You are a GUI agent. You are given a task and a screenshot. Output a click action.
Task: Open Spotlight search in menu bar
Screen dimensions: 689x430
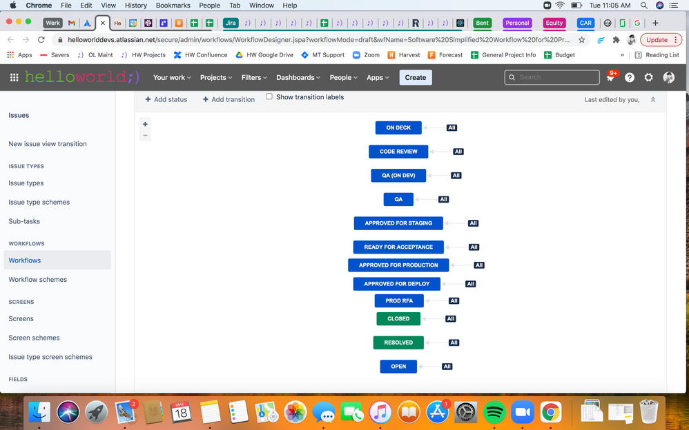pyautogui.click(x=643, y=6)
